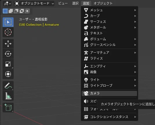Select the Transform tool
The width and height of the screenshot is (155, 125).
click(x=8, y=74)
